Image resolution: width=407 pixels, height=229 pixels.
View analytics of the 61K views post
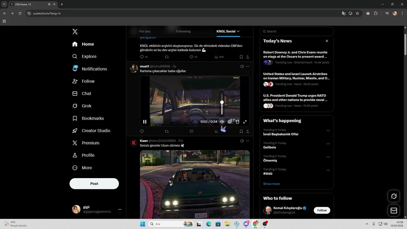(219, 57)
